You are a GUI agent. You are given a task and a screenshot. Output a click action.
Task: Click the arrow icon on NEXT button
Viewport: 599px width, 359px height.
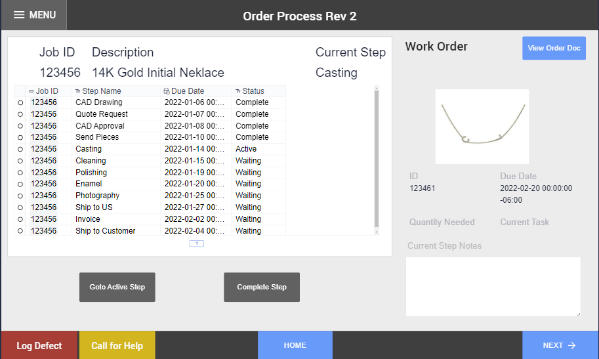pyautogui.click(x=571, y=345)
